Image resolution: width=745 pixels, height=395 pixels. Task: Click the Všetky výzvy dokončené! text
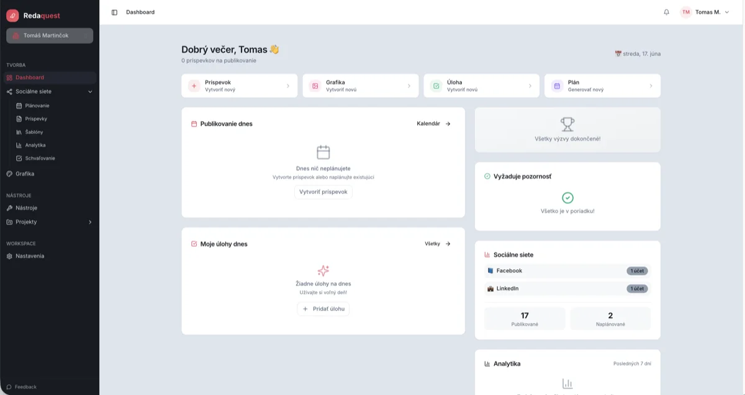tap(567, 139)
